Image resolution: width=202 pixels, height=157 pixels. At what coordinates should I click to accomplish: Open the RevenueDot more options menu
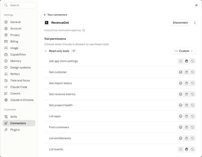coord(195,23)
